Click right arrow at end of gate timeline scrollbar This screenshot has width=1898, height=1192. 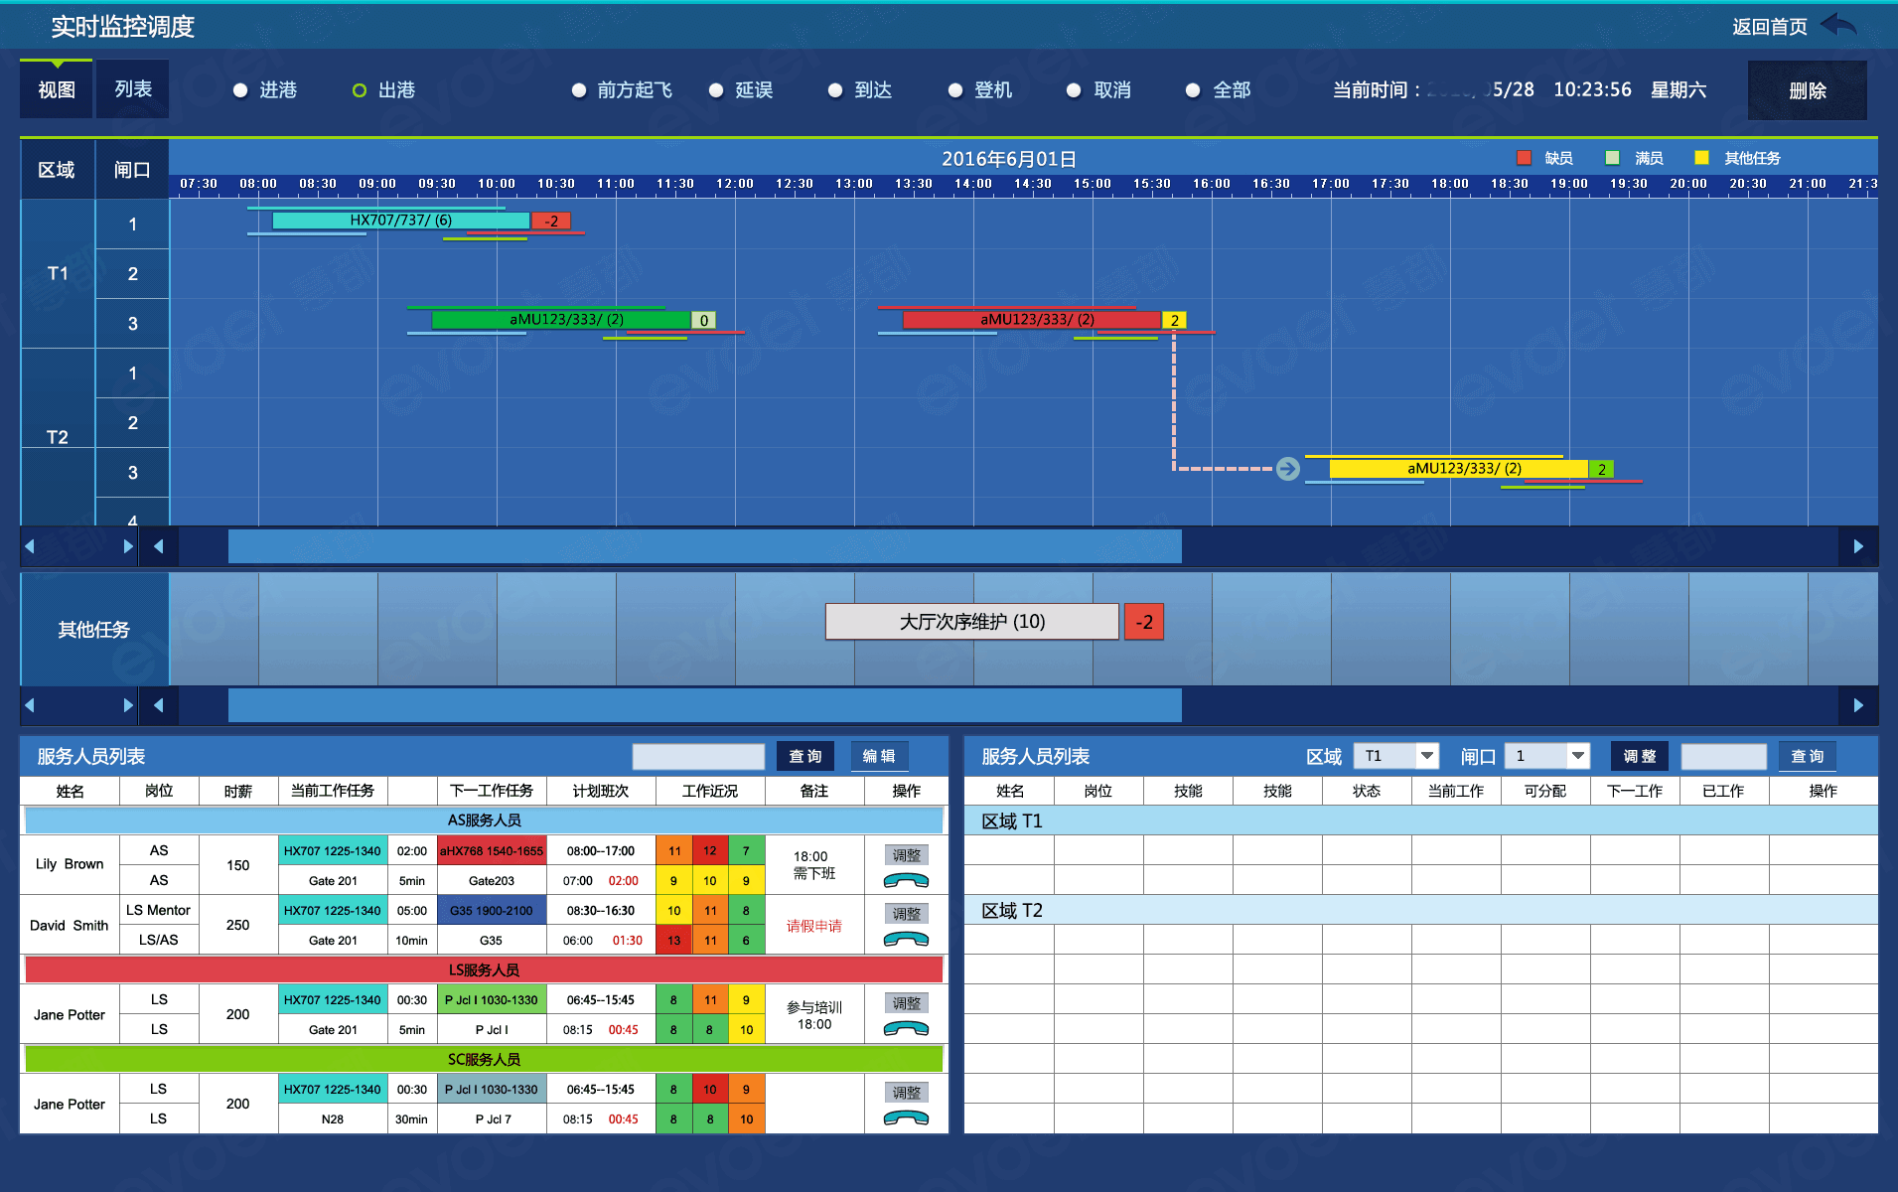pyautogui.click(x=1857, y=546)
